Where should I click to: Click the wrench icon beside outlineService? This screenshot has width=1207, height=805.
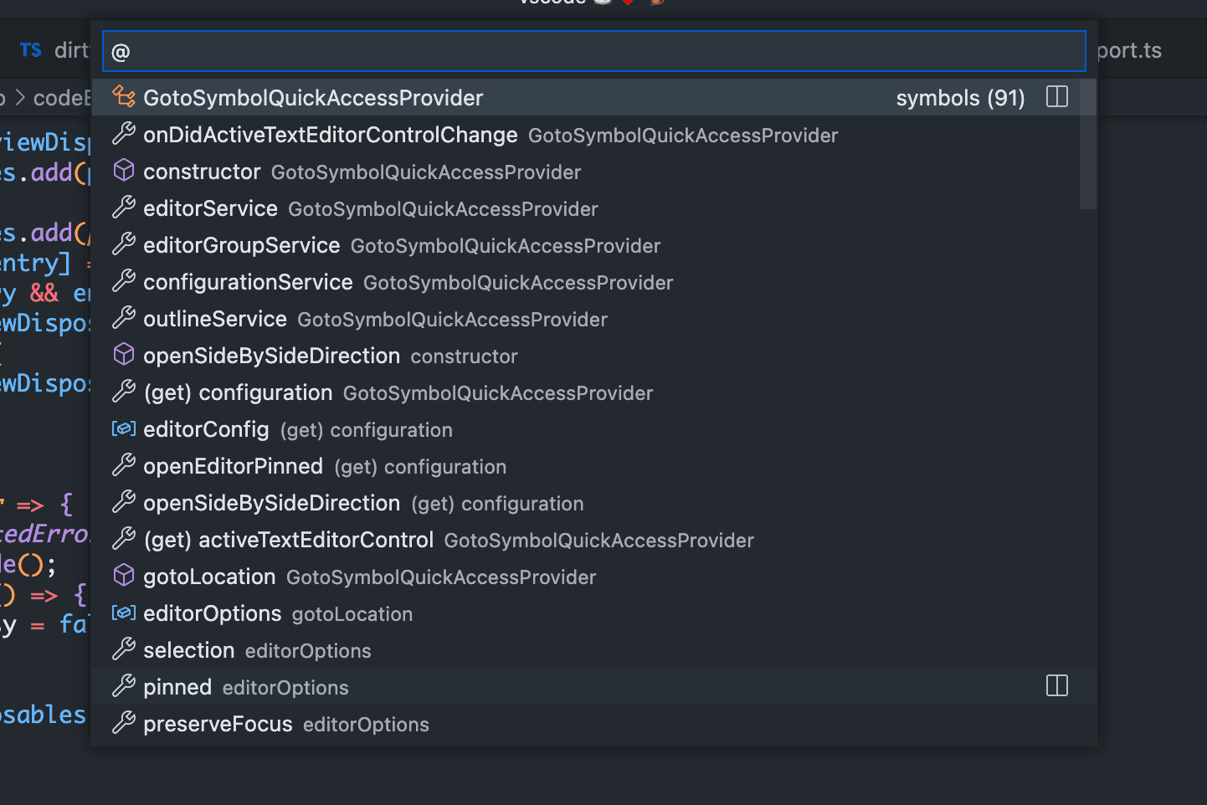pyautogui.click(x=124, y=318)
